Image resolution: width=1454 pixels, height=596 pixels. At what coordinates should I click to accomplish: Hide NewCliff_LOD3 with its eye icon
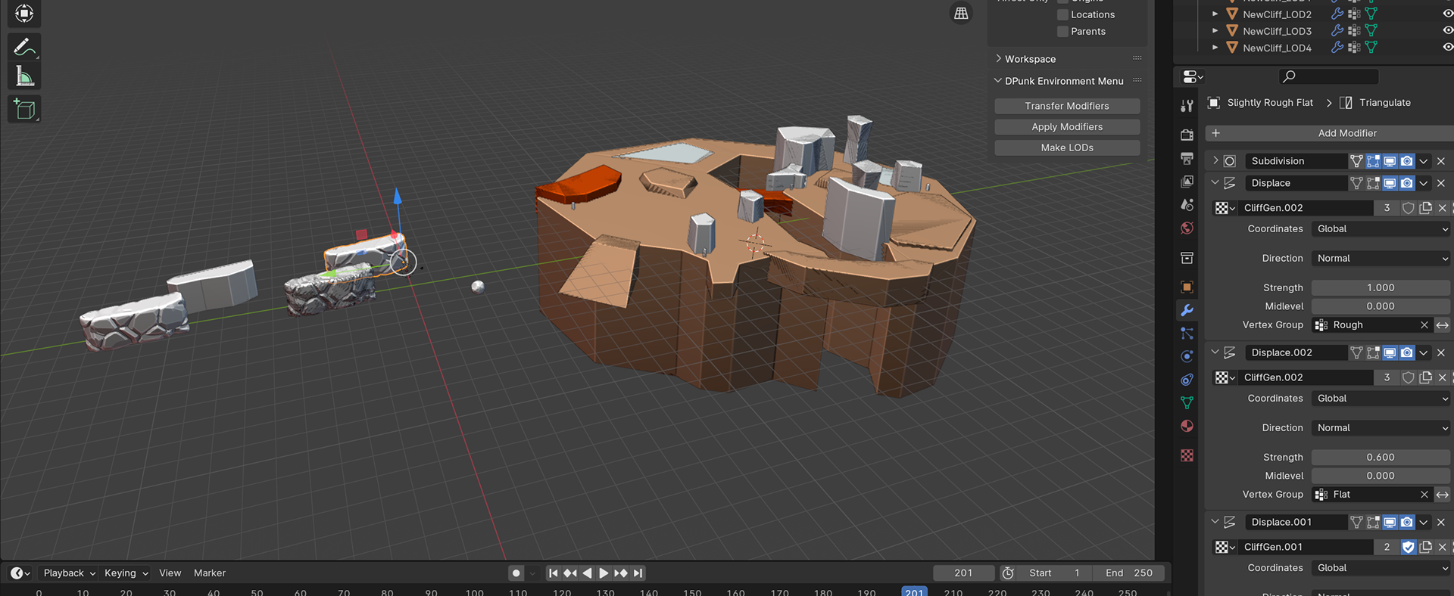[x=1447, y=31]
